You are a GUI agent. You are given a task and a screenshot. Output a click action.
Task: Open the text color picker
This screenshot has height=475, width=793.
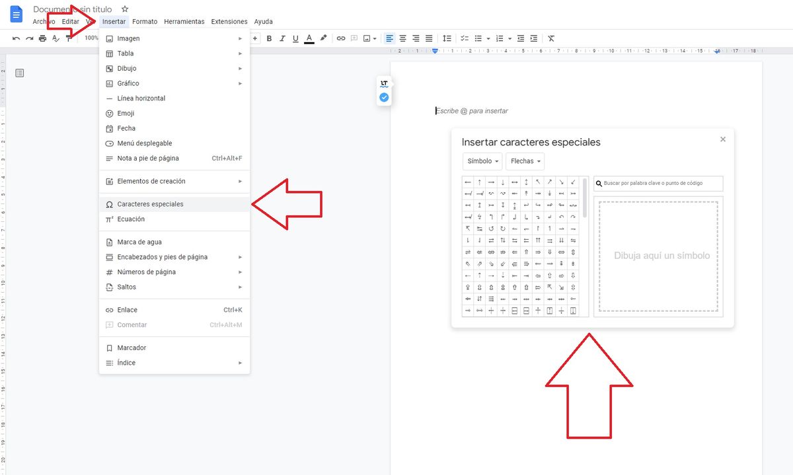tap(309, 38)
